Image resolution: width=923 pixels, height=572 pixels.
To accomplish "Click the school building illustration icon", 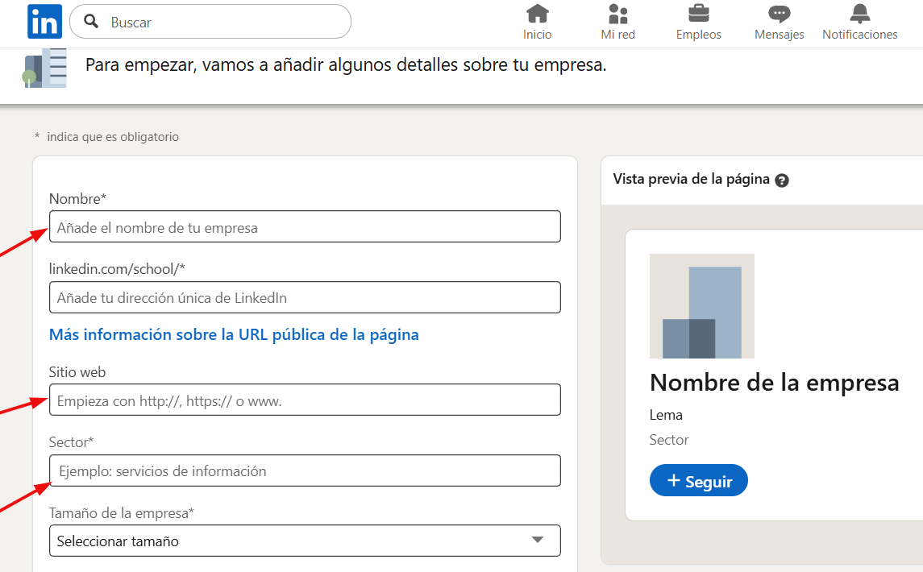I will [44, 67].
